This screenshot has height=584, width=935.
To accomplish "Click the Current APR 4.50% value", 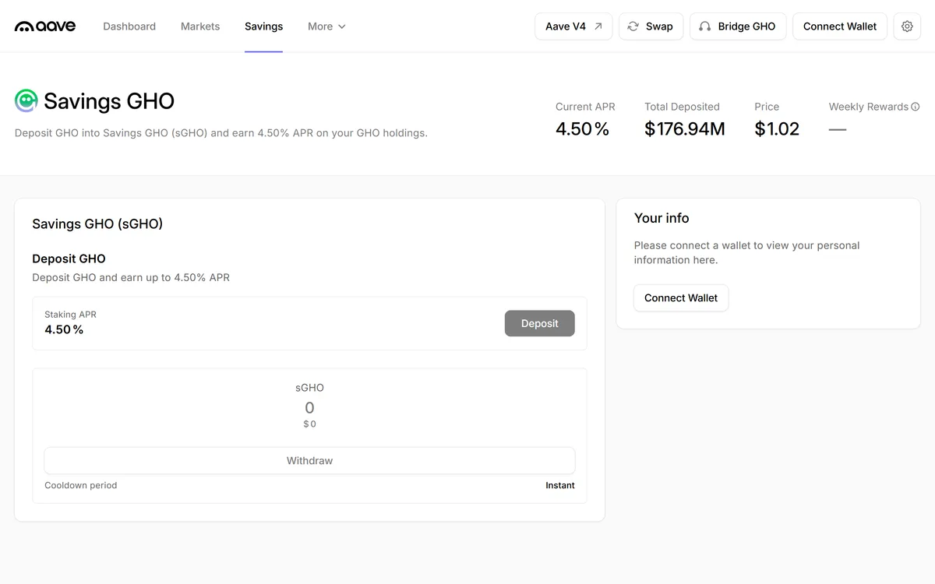I will 582,128.
